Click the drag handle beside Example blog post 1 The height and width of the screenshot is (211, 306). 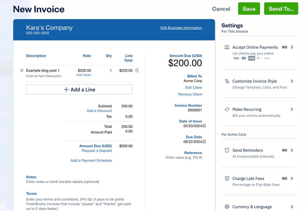21,70
